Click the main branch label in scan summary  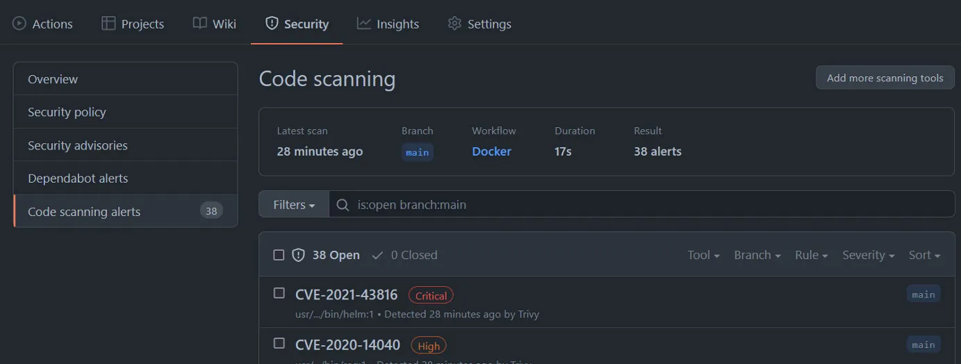(x=418, y=152)
